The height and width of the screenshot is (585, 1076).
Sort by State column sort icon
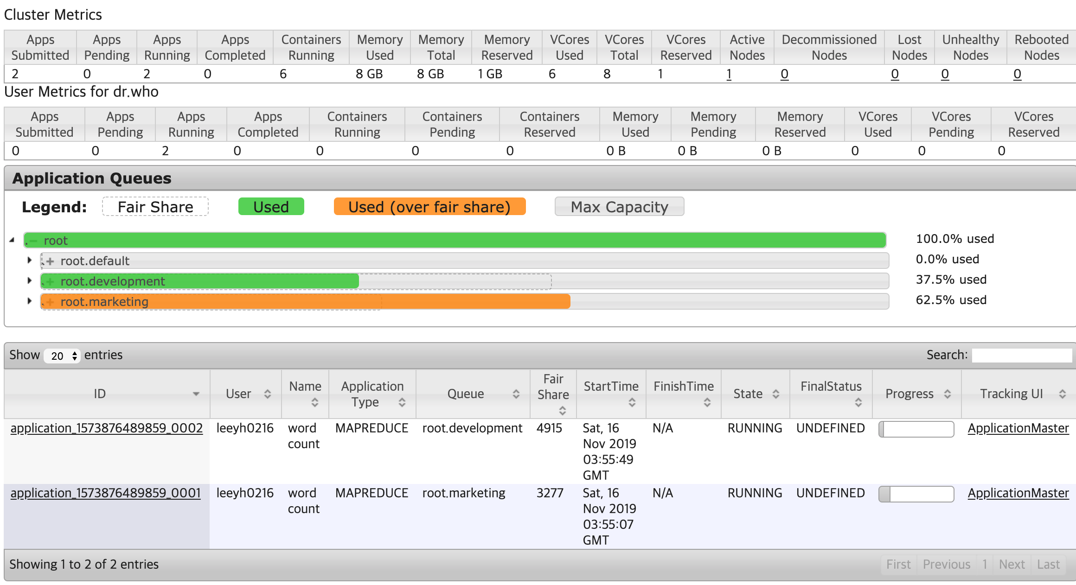(x=775, y=394)
